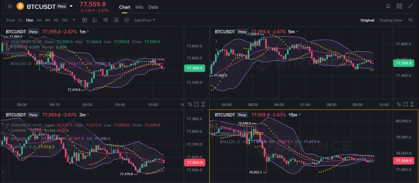Switch to the Info tab
The image size is (419, 183).
(139, 7)
